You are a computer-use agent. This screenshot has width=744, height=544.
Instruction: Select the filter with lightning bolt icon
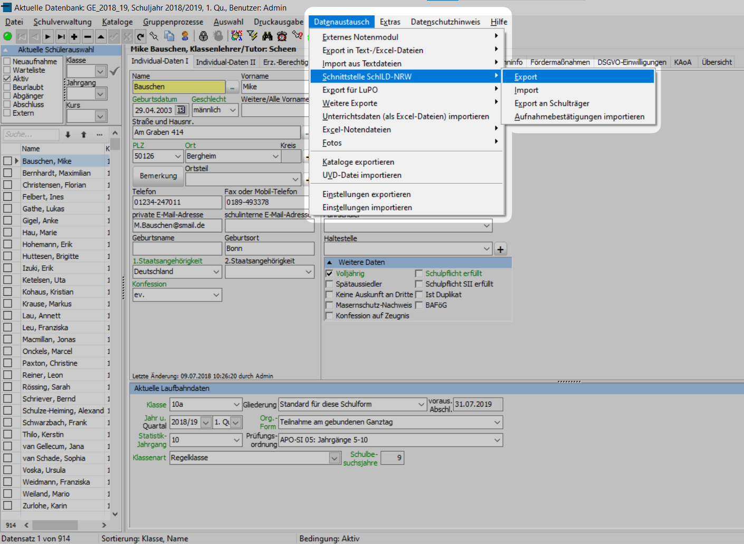253,36
